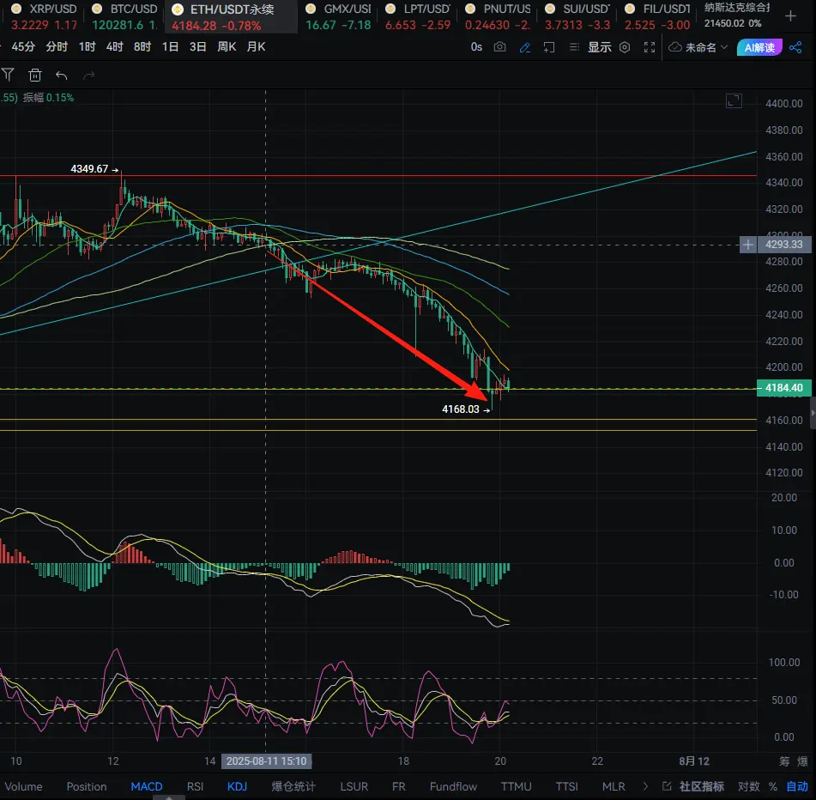This screenshot has width=816, height=800.
Task: Select the 分时 timeframe
Action: (57, 47)
